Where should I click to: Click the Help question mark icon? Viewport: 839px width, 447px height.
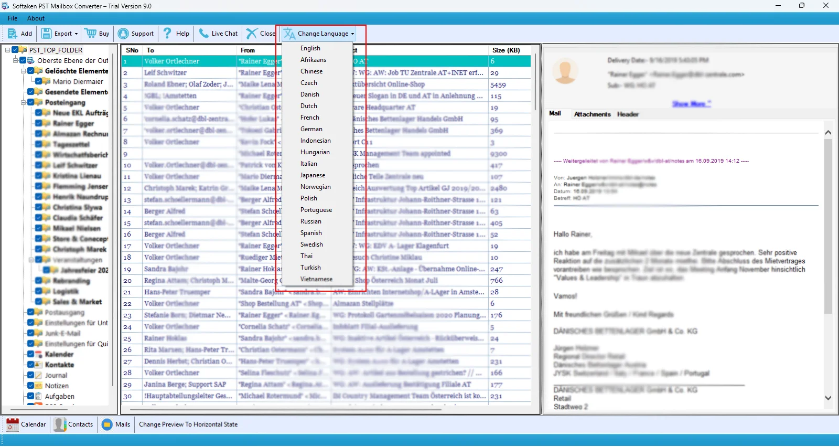pyautogui.click(x=167, y=34)
